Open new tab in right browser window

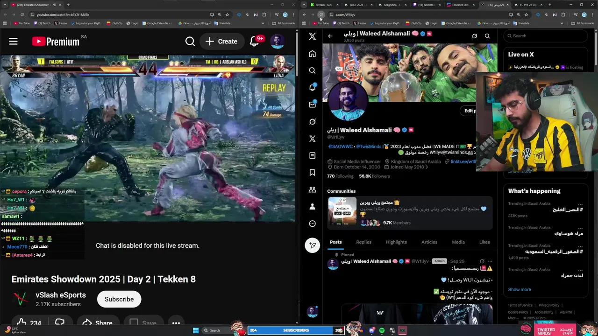point(549,5)
